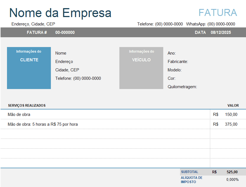
Task: Select the Fabricante field
Action: point(177,62)
